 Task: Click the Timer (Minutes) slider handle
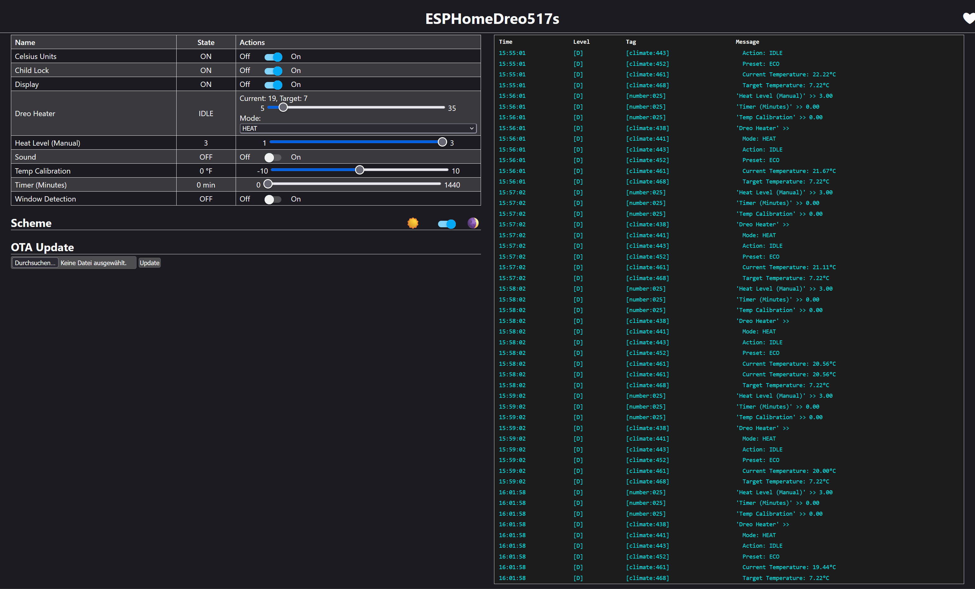point(268,184)
